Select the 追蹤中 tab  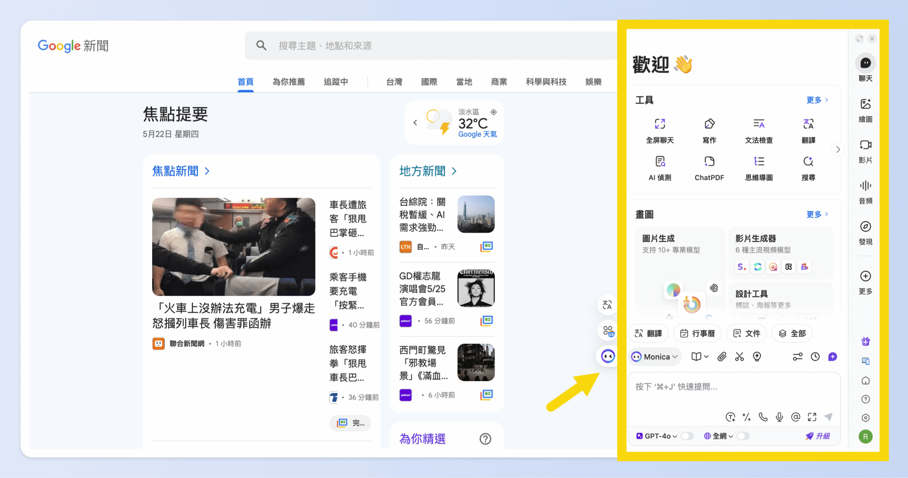(x=336, y=82)
